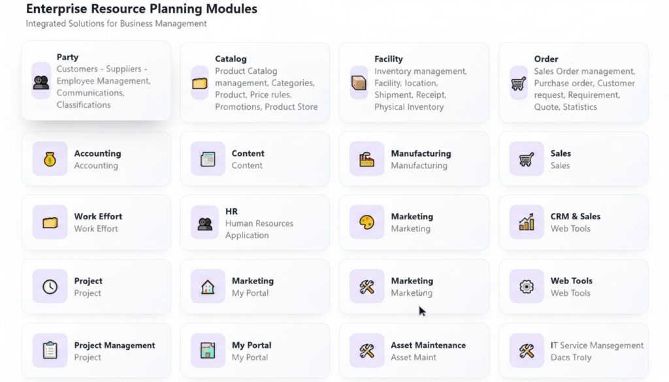Click the Manufacturing factory icon

pyautogui.click(x=367, y=159)
